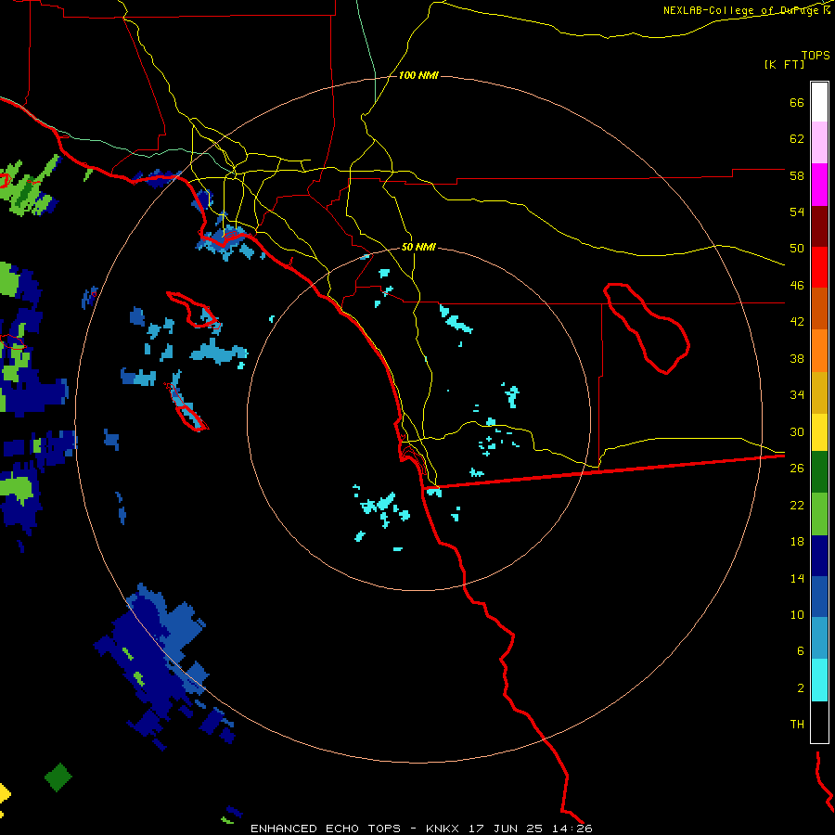Select the light pink legend color band

click(819, 142)
